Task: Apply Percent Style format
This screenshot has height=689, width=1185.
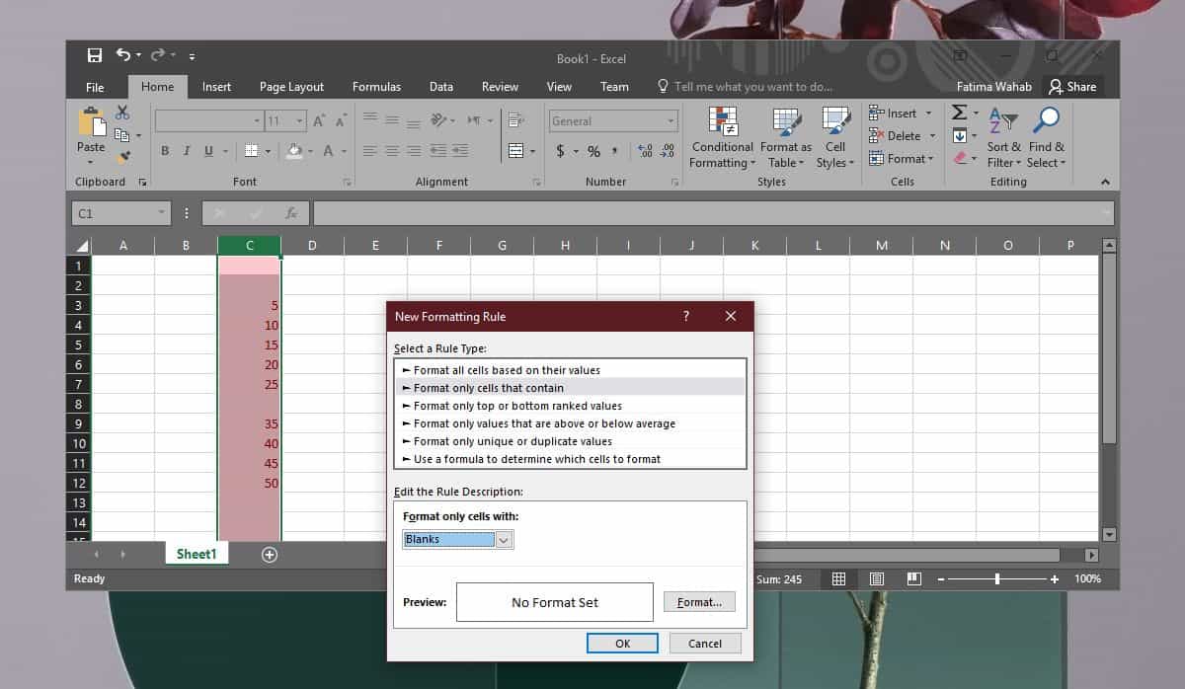Action: 593,151
